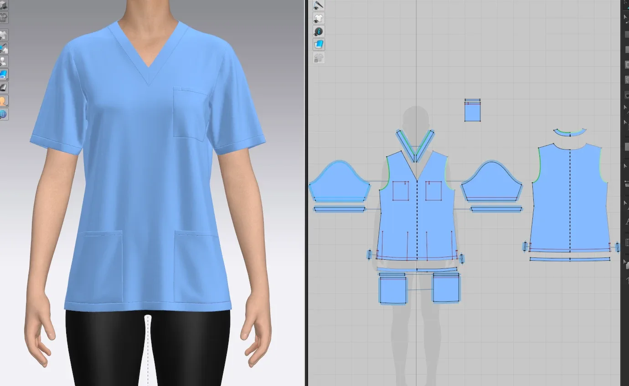Select the orange avatar figure icon

tap(5, 101)
